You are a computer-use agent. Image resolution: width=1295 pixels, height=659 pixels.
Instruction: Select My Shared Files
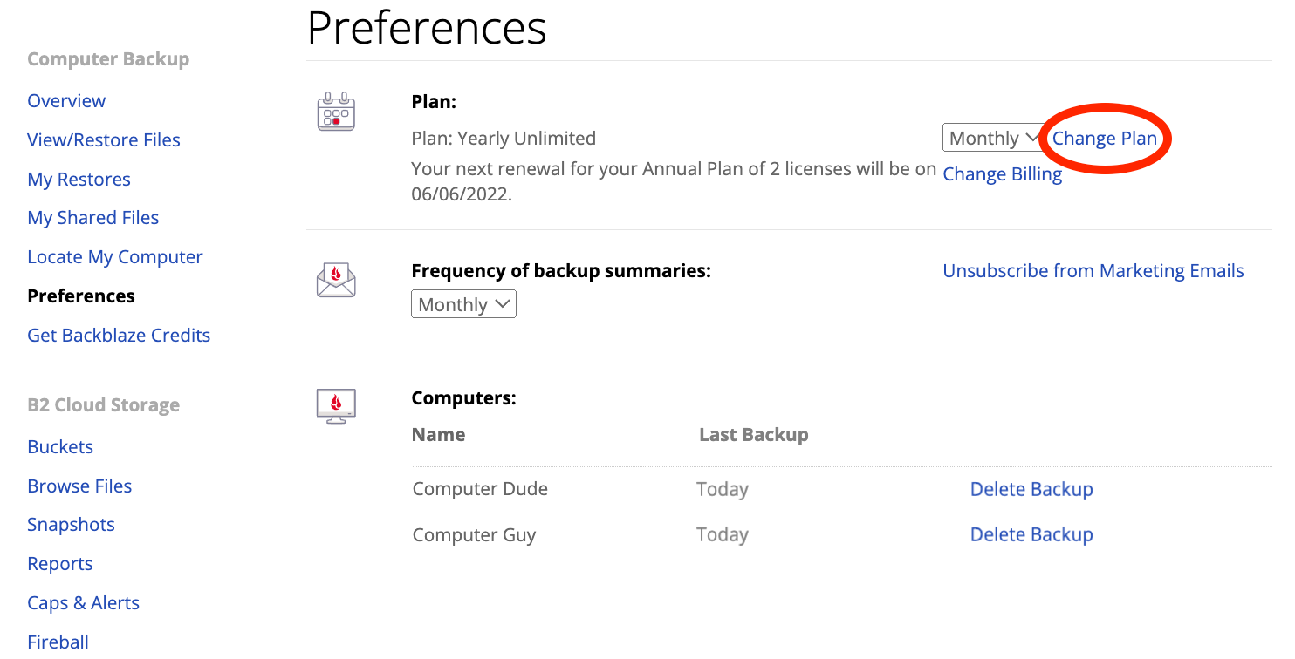pos(93,217)
